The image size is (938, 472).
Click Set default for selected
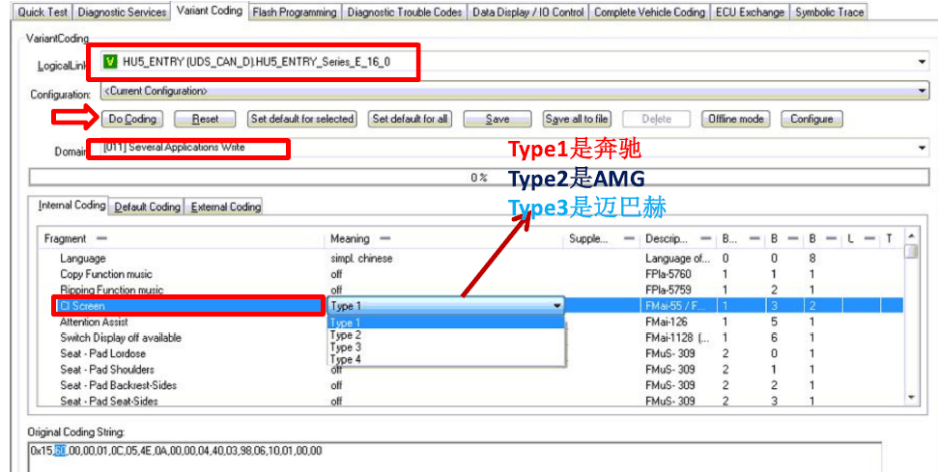pos(302,119)
